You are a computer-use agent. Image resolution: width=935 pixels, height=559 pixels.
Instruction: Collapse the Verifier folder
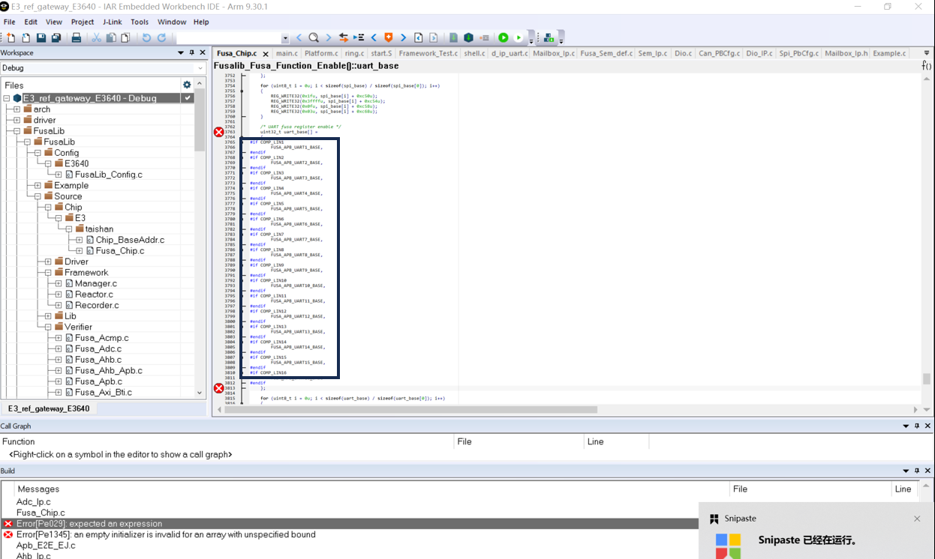(48, 327)
